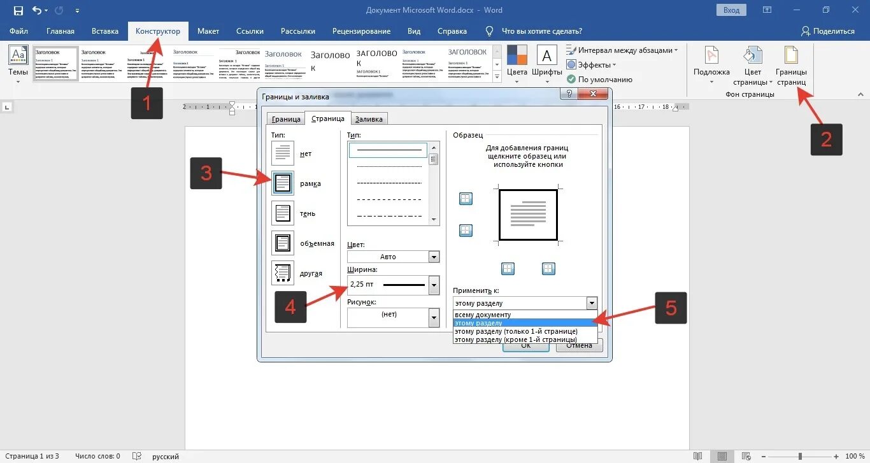Switch to the Макет ribbon tab
This screenshot has width=870, height=463.
coord(208,31)
